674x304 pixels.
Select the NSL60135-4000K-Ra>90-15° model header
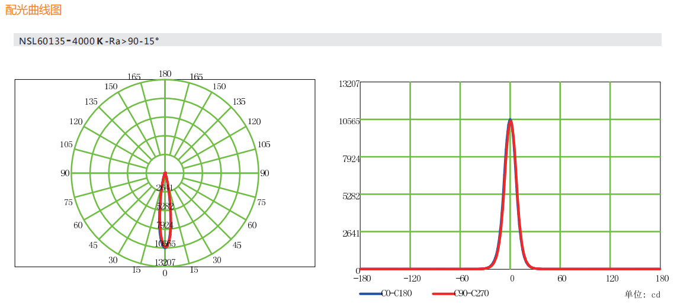(x=89, y=41)
